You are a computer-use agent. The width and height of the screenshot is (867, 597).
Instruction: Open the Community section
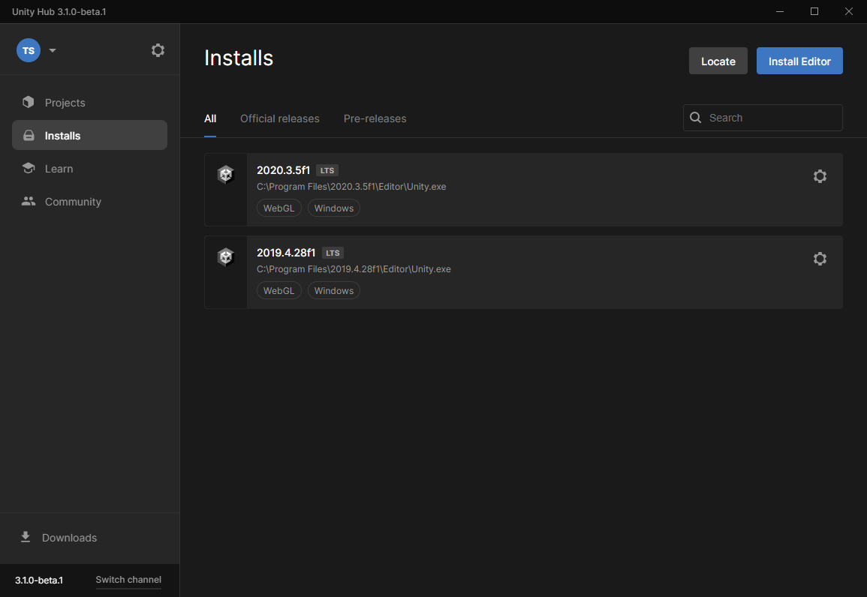(x=89, y=202)
